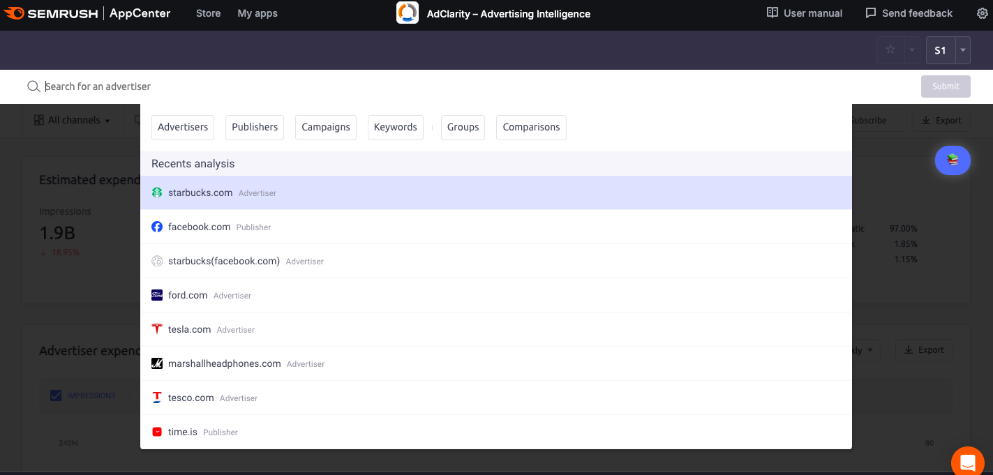
Task: Open the dropdown arrow beside the star
Action: (x=911, y=50)
